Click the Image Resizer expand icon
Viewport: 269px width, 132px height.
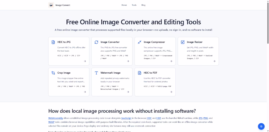[x=183, y=42]
